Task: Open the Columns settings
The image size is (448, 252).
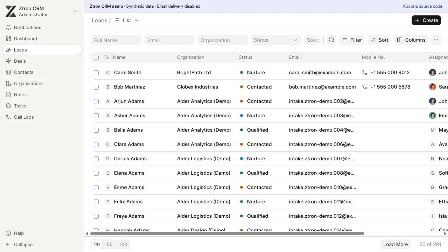Action: click(x=411, y=40)
